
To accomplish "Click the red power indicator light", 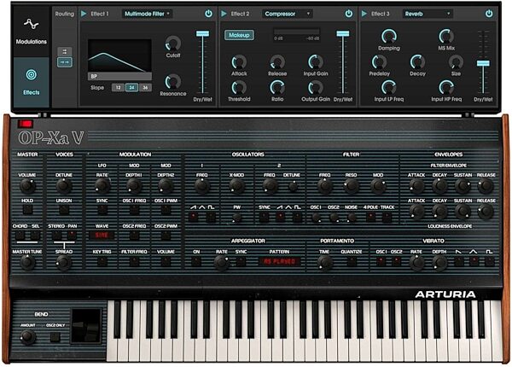I will pos(26,124).
